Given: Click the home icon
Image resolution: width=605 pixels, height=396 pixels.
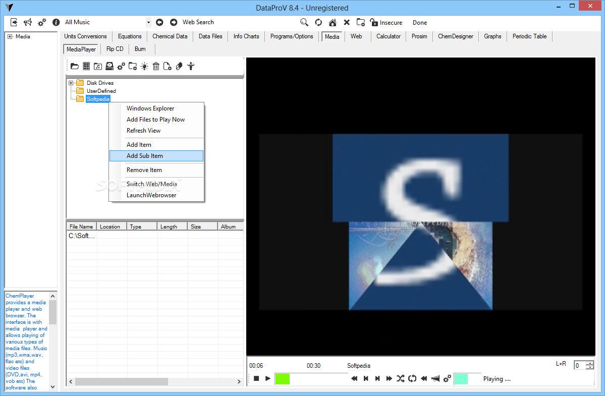Looking at the screenshot, I should coord(333,22).
